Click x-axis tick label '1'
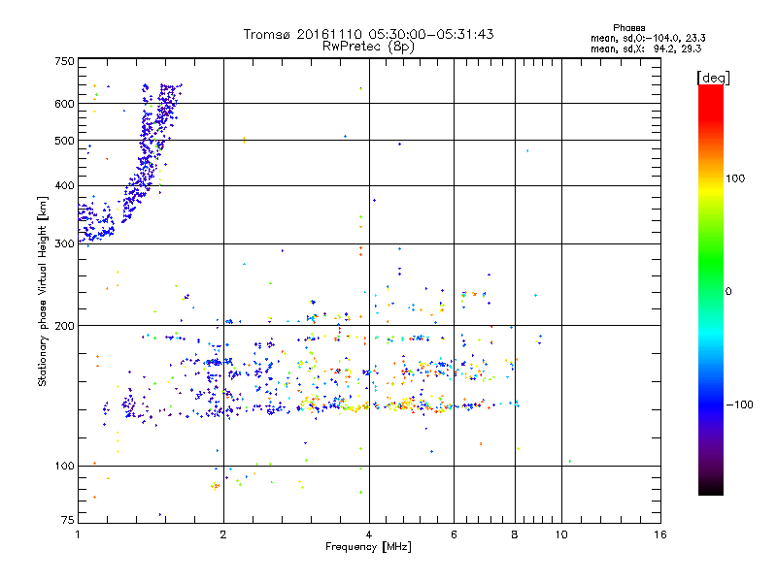This screenshot has width=777, height=582. tap(78, 534)
